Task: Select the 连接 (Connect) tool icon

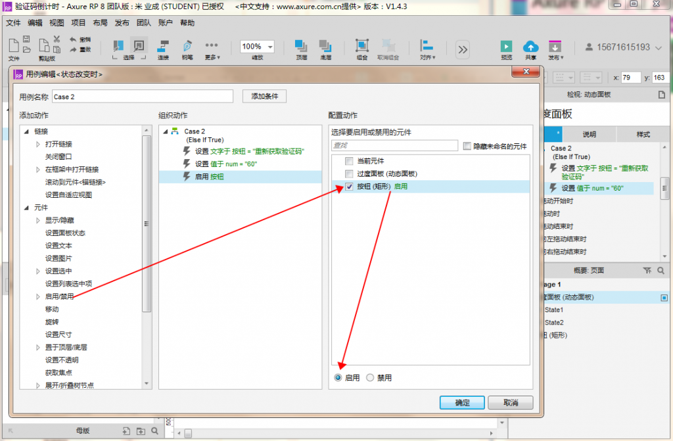Action: pyautogui.click(x=163, y=47)
